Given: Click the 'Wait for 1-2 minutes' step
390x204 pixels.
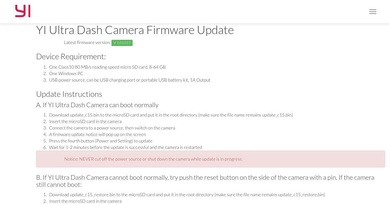Looking at the screenshot, I should (125, 147).
